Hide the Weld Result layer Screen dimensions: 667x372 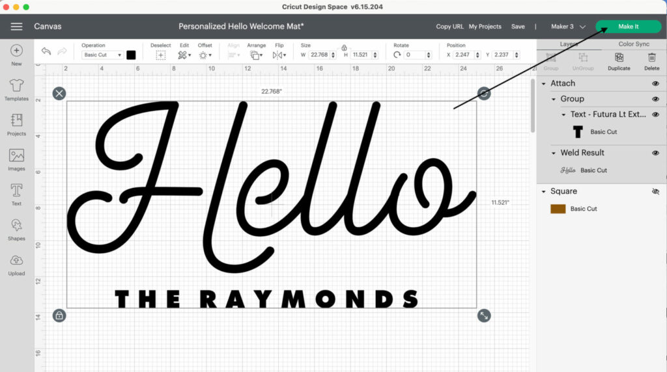coord(655,153)
